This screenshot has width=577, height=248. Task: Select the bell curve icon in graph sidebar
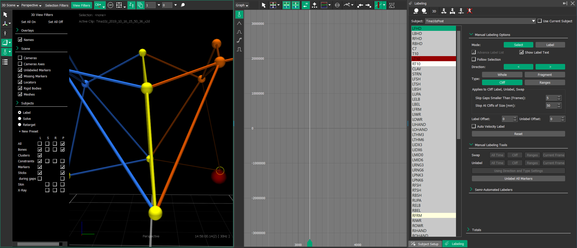[x=239, y=32]
